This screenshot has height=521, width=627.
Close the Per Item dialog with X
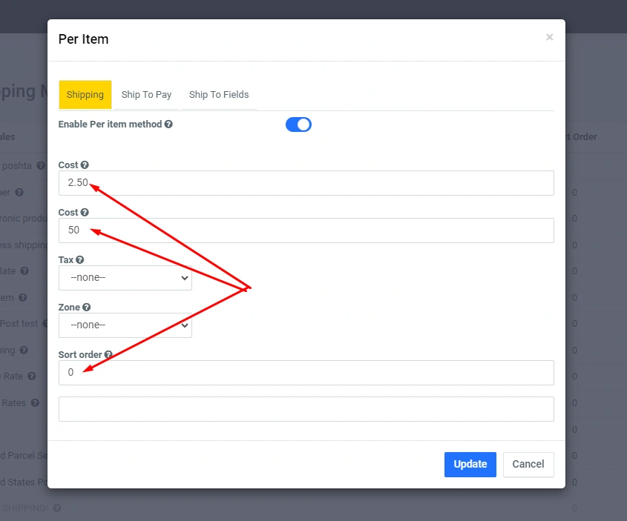(549, 37)
